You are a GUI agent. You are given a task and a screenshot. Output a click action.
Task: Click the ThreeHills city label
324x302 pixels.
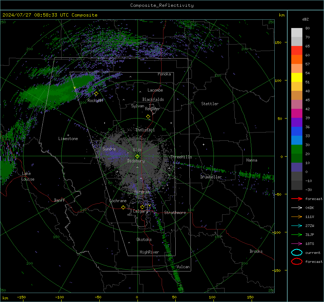point(181,157)
